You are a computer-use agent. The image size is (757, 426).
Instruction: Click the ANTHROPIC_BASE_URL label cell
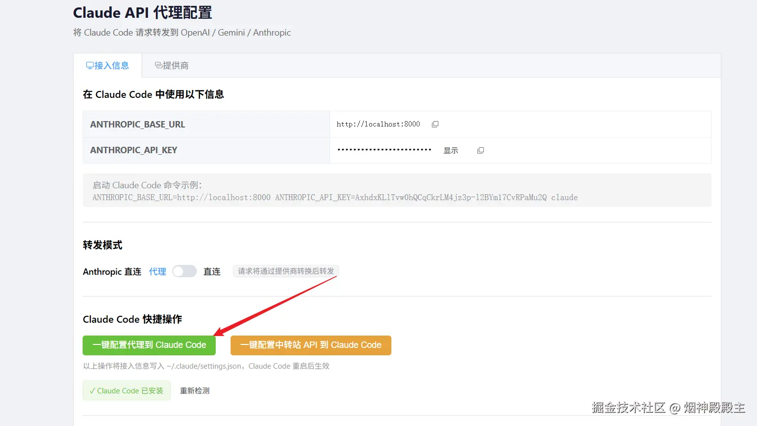pos(206,124)
